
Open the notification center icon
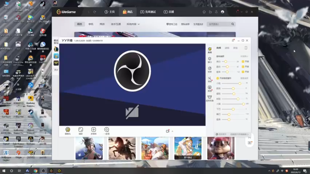[305, 171]
